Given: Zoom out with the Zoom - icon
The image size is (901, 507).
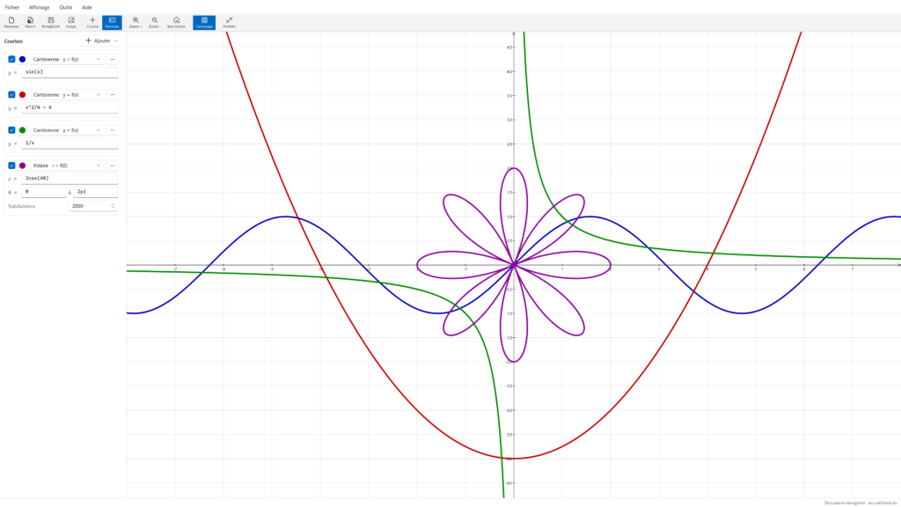Looking at the screenshot, I should point(154,22).
